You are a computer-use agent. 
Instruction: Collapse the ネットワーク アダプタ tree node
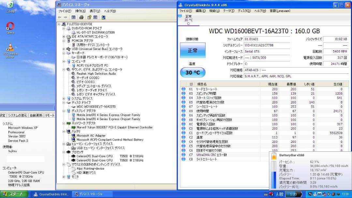click(x=64, y=123)
